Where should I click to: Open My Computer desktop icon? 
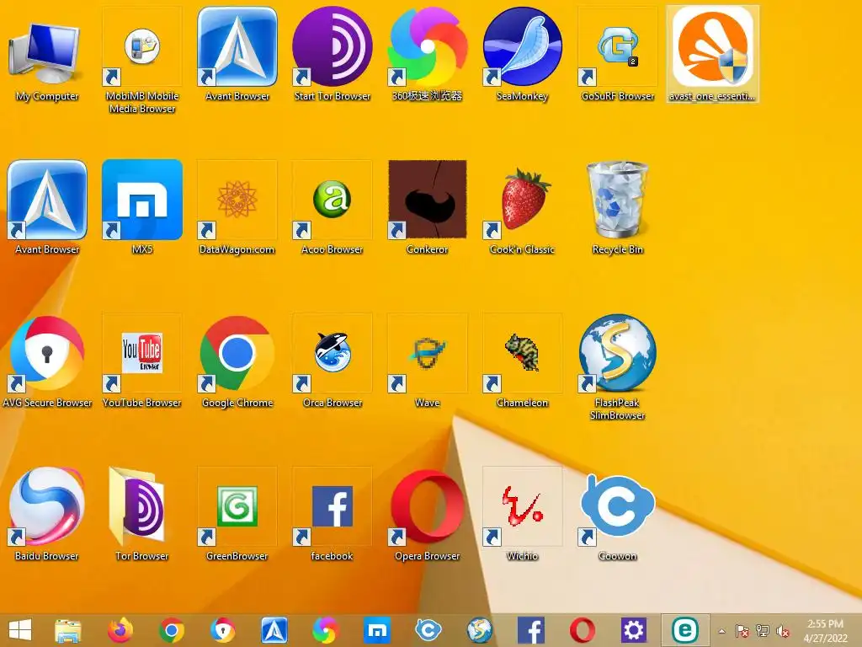point(47,53)
